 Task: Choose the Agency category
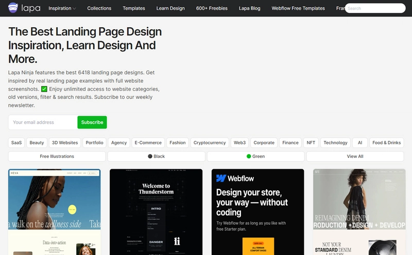pos(119,143)
